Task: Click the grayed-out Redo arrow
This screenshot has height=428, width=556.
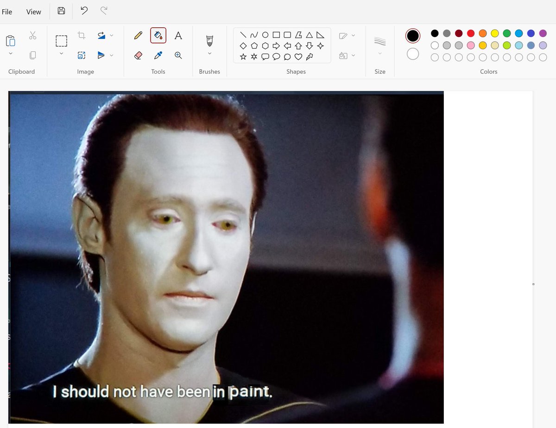Action: (x=104, y=11)
